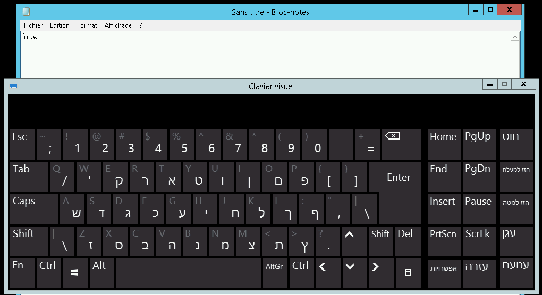
Task: Click the PrtScn key
Action: (x=444, y=241)
